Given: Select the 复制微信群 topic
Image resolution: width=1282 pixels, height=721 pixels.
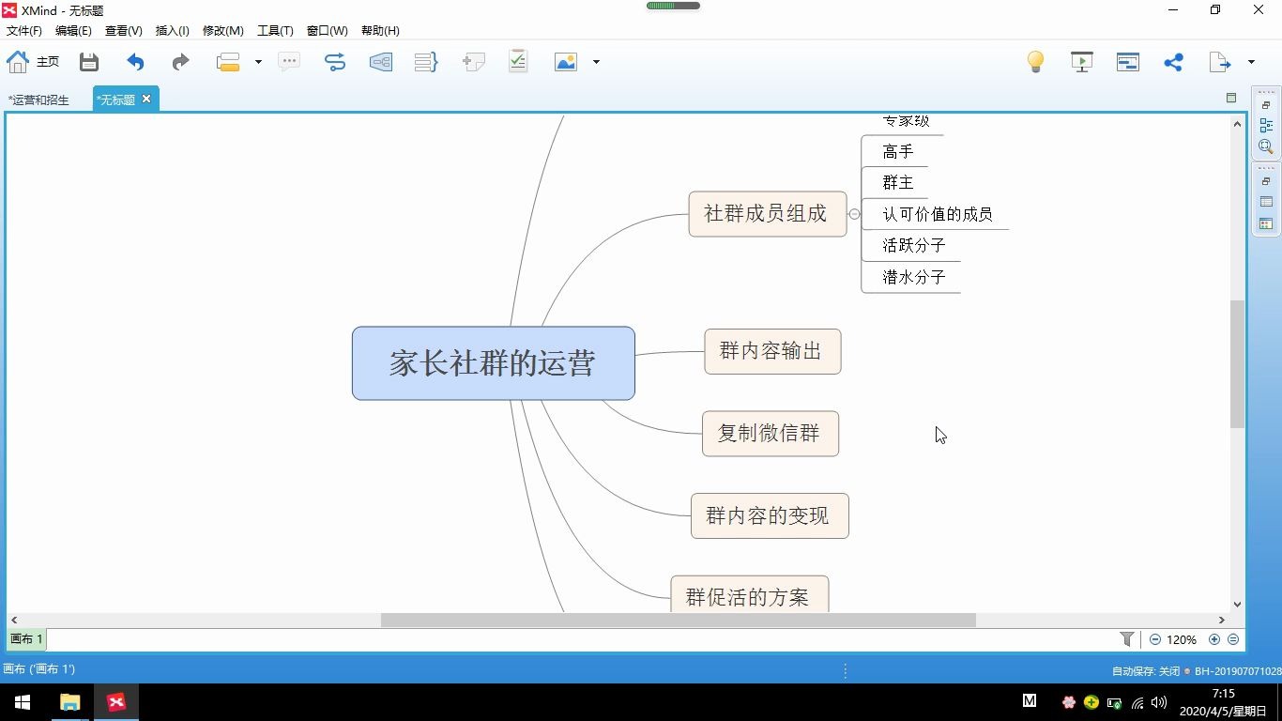Looking at the screenshot, I should click(771, 434).
